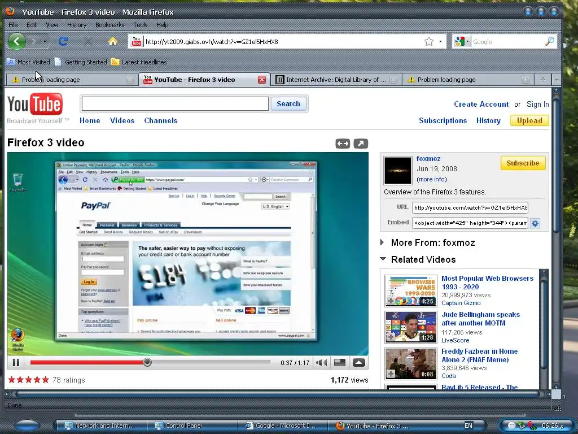Subscribe to foxmoz channel
The width and height of the screenshot is (578, 434).
523,163
